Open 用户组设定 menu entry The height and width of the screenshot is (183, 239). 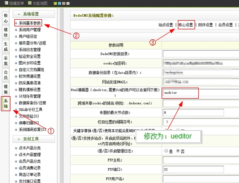(28, 36)
